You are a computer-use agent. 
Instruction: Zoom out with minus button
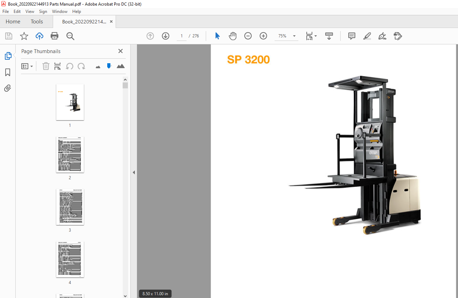pos(248,36)
